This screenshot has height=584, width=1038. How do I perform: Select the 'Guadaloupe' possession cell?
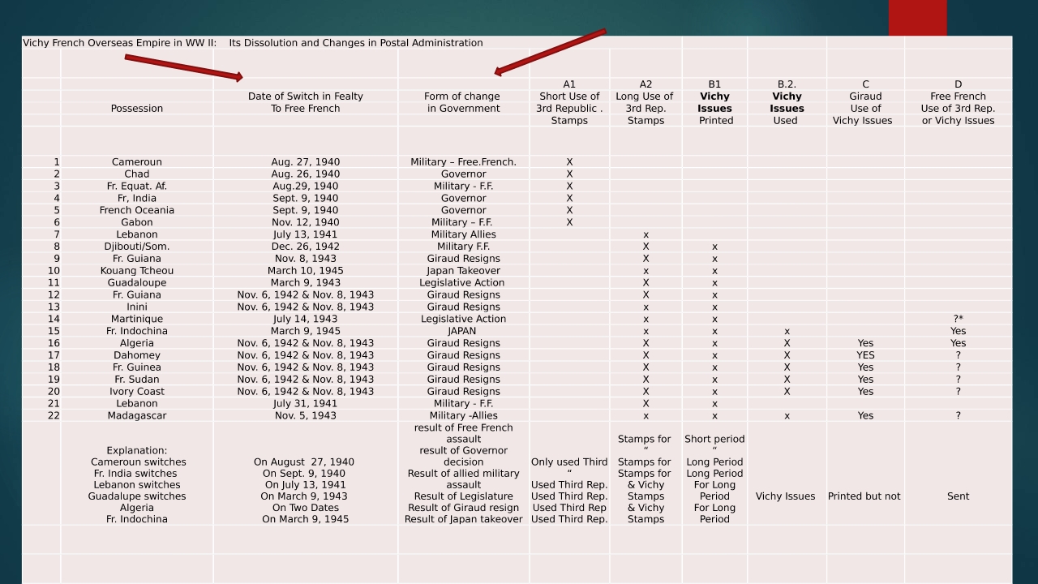coord(137,283)
